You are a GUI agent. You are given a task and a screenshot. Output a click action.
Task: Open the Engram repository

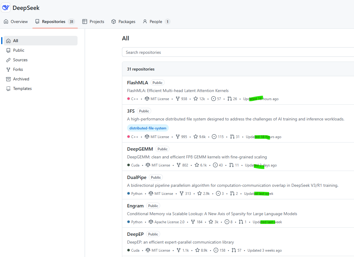135,206
